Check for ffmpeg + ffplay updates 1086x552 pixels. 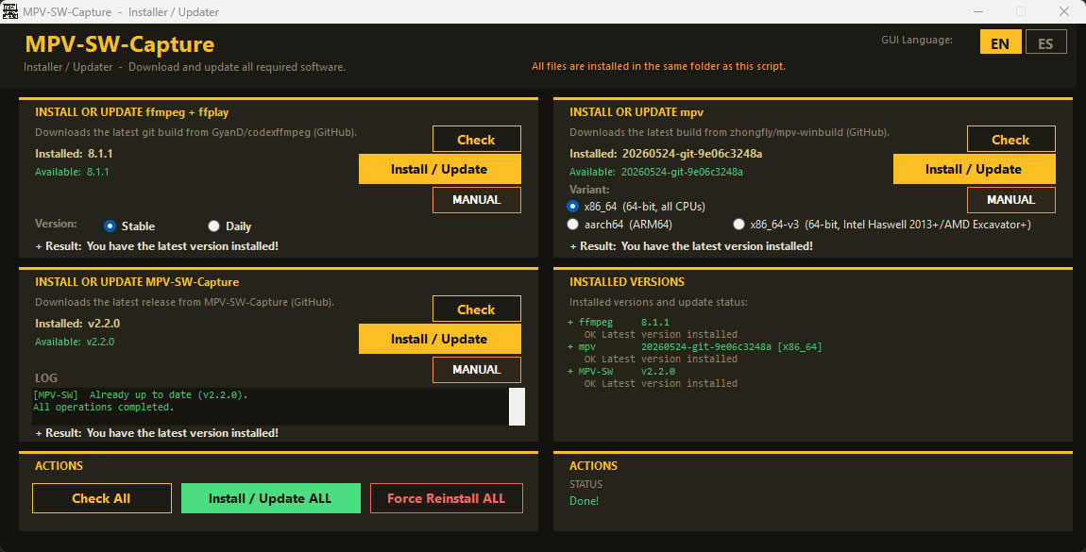(477, 139)
